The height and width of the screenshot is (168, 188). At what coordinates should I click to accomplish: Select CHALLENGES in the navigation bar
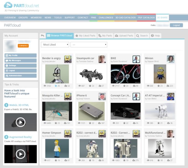[106, 17]
